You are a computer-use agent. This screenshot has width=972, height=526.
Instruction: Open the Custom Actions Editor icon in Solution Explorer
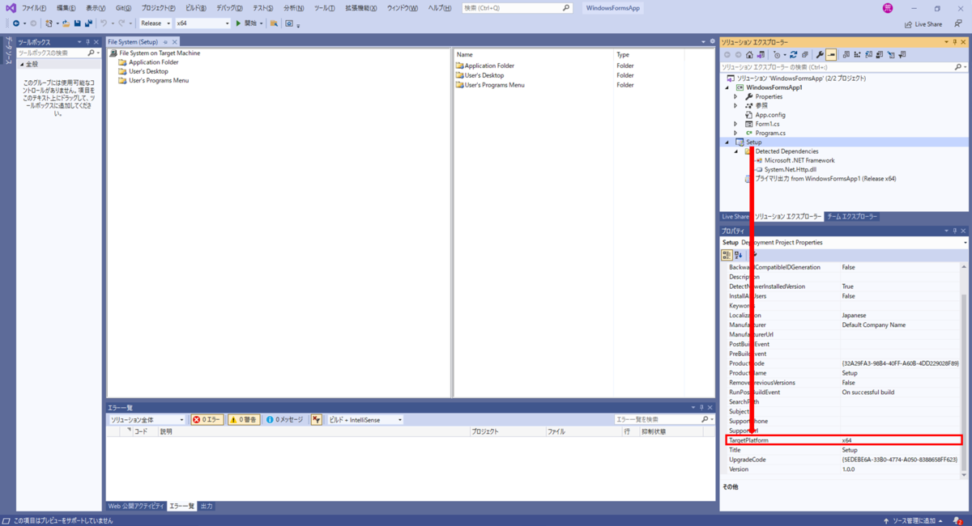pos(891,55)
